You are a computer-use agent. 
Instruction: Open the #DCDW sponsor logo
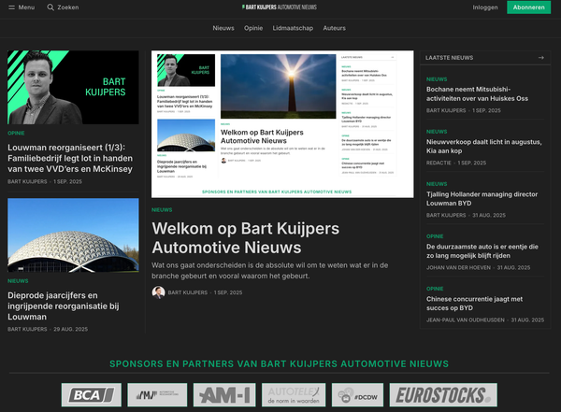tap(357, 395)
